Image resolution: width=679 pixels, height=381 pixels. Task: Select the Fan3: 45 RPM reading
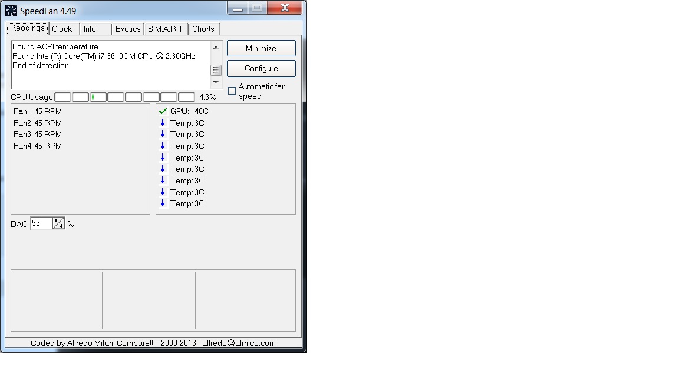38,134
